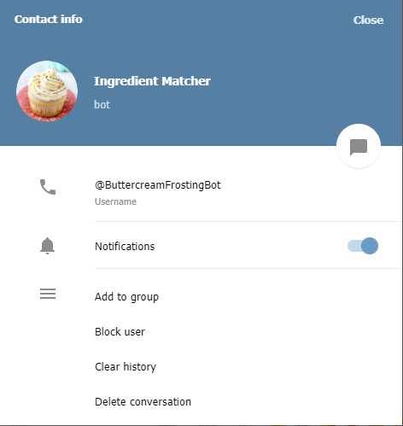Click the three-line menu icon beside Add to group
This screenshot has height=426, width=403.
click(48, 294)
